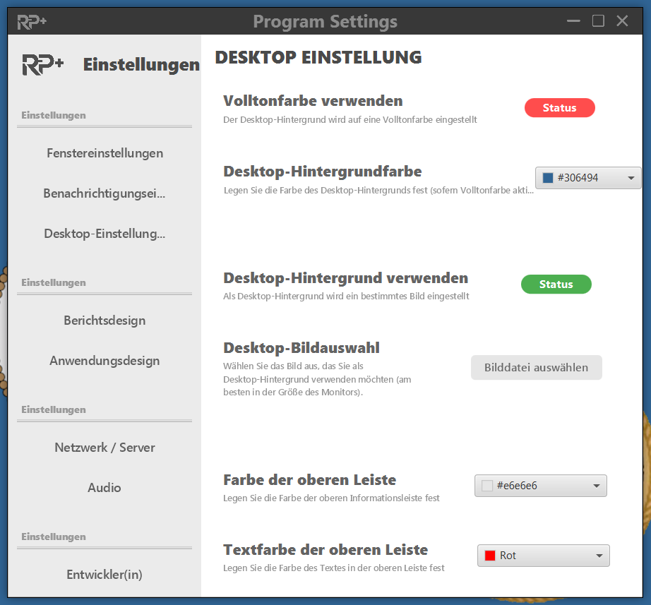The image size is (651, 605).
Task: Open the Berichtsdesign settings page
Action: (104, 321)
